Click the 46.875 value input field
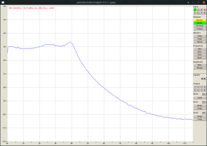Image resolution: width=207 pixels, height=146 pixels. (200, 75)
